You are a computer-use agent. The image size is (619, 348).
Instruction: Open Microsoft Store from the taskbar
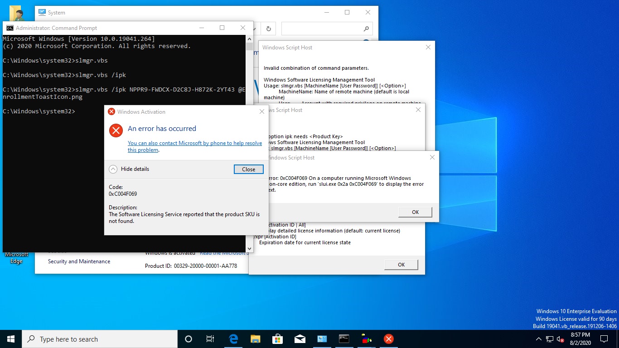[277, 339]
